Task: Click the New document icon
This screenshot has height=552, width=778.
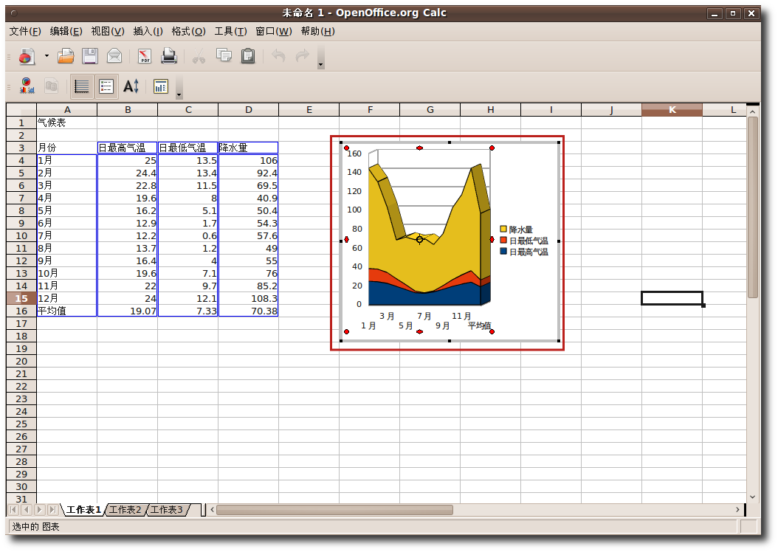Action: click(x=27, y=56)
